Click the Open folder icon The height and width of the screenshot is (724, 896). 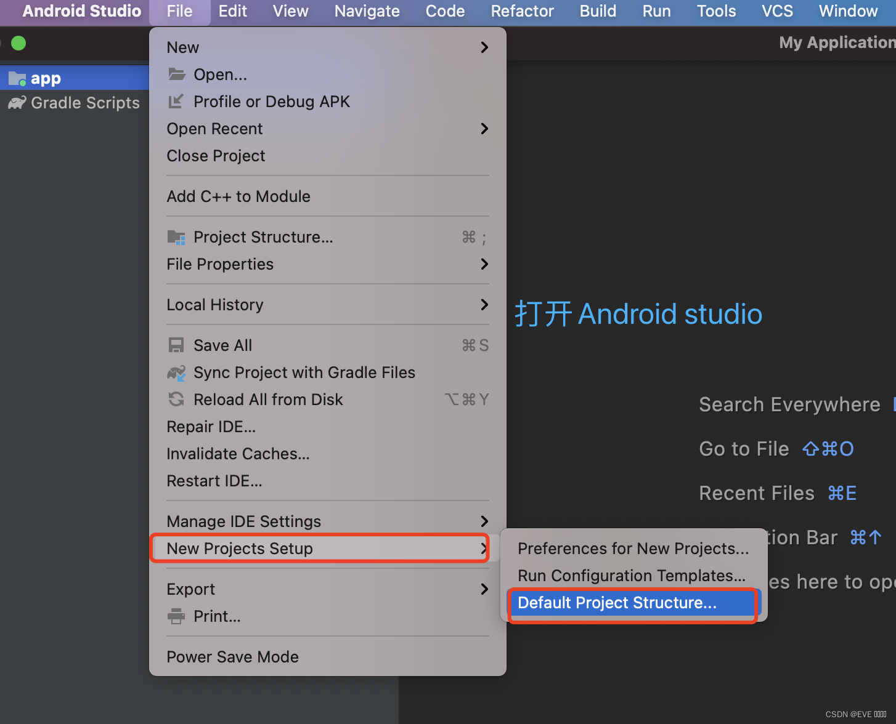pos(177,74)
